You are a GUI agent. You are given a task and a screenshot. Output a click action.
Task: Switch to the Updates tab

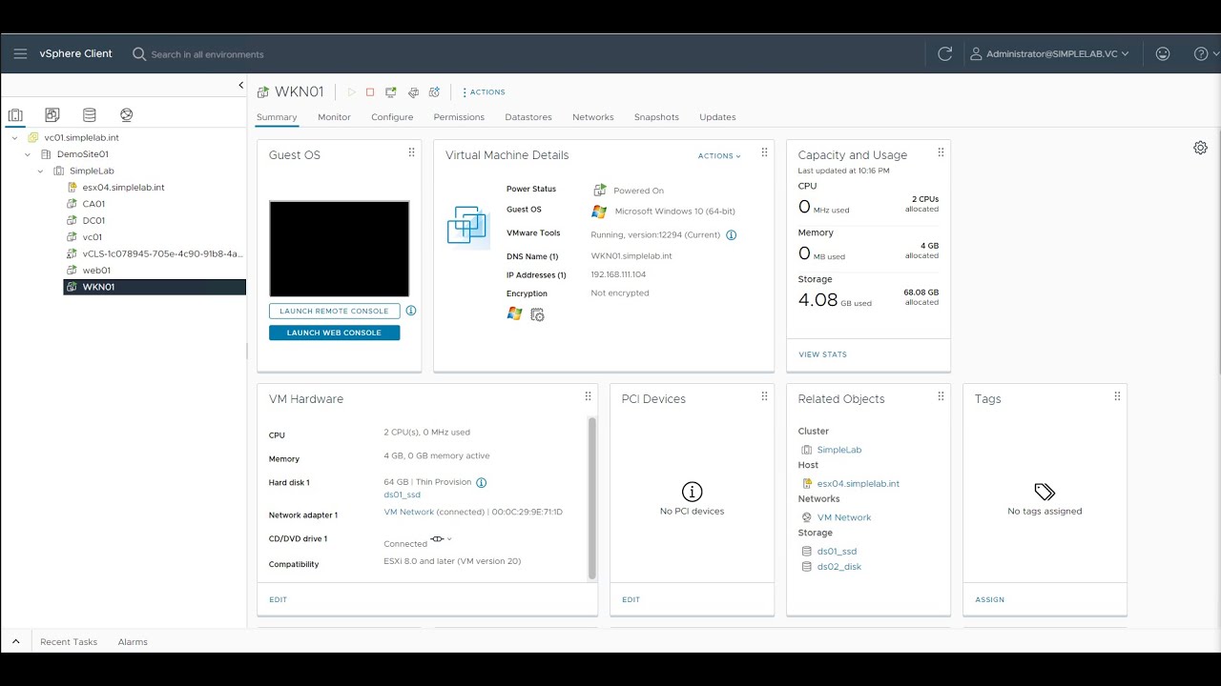click(717, 117)
